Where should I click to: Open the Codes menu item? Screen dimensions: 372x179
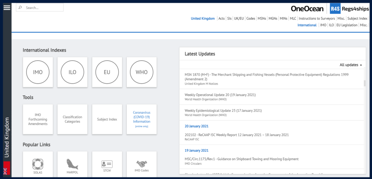251,18
